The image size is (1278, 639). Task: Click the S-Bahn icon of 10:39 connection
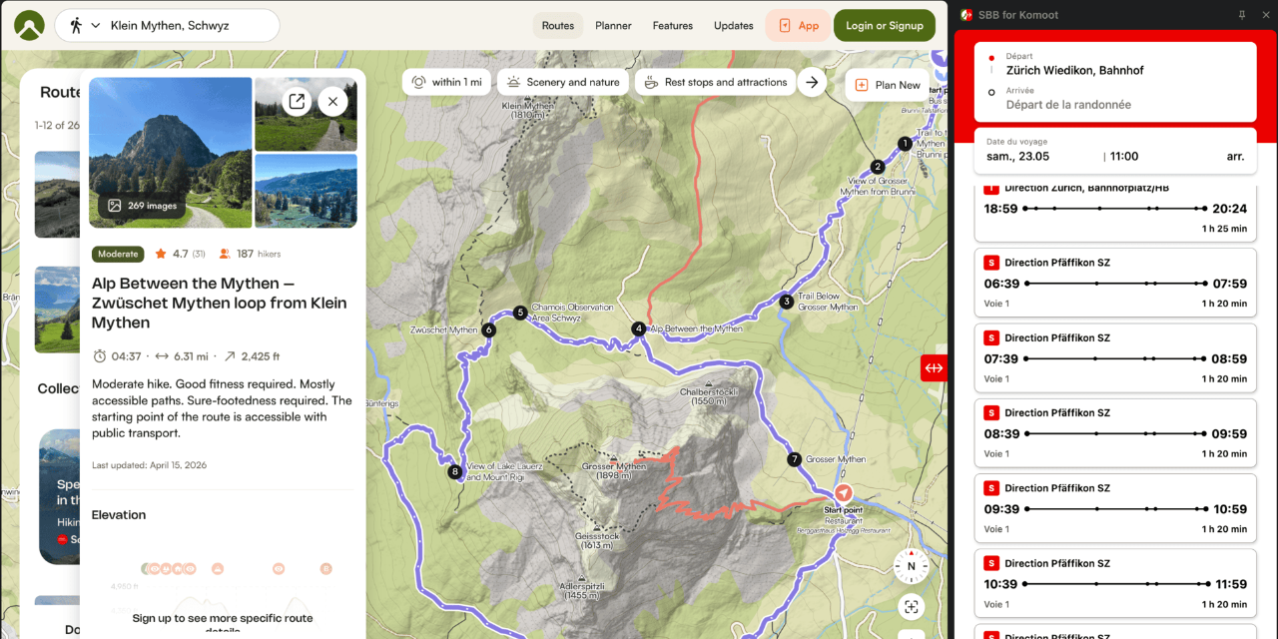click(991, 563)
